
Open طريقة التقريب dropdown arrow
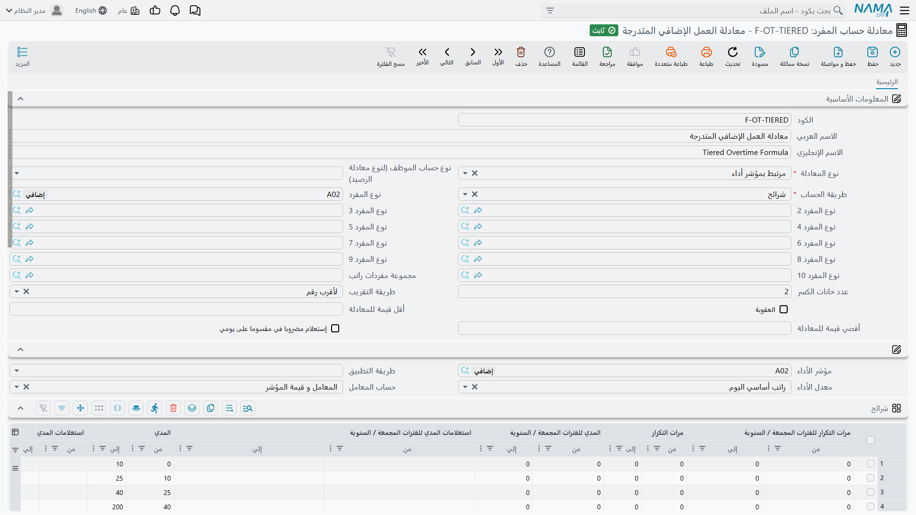pos(17,291)
